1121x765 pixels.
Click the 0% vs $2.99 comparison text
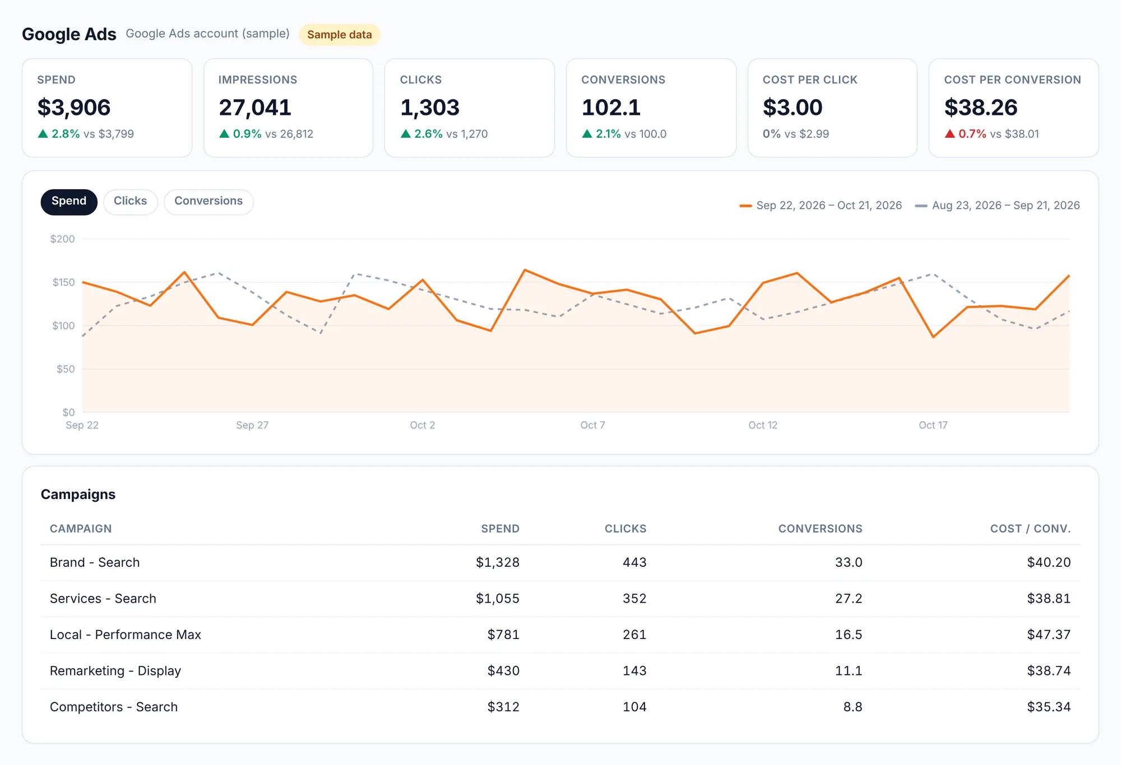tap(796, 134)
